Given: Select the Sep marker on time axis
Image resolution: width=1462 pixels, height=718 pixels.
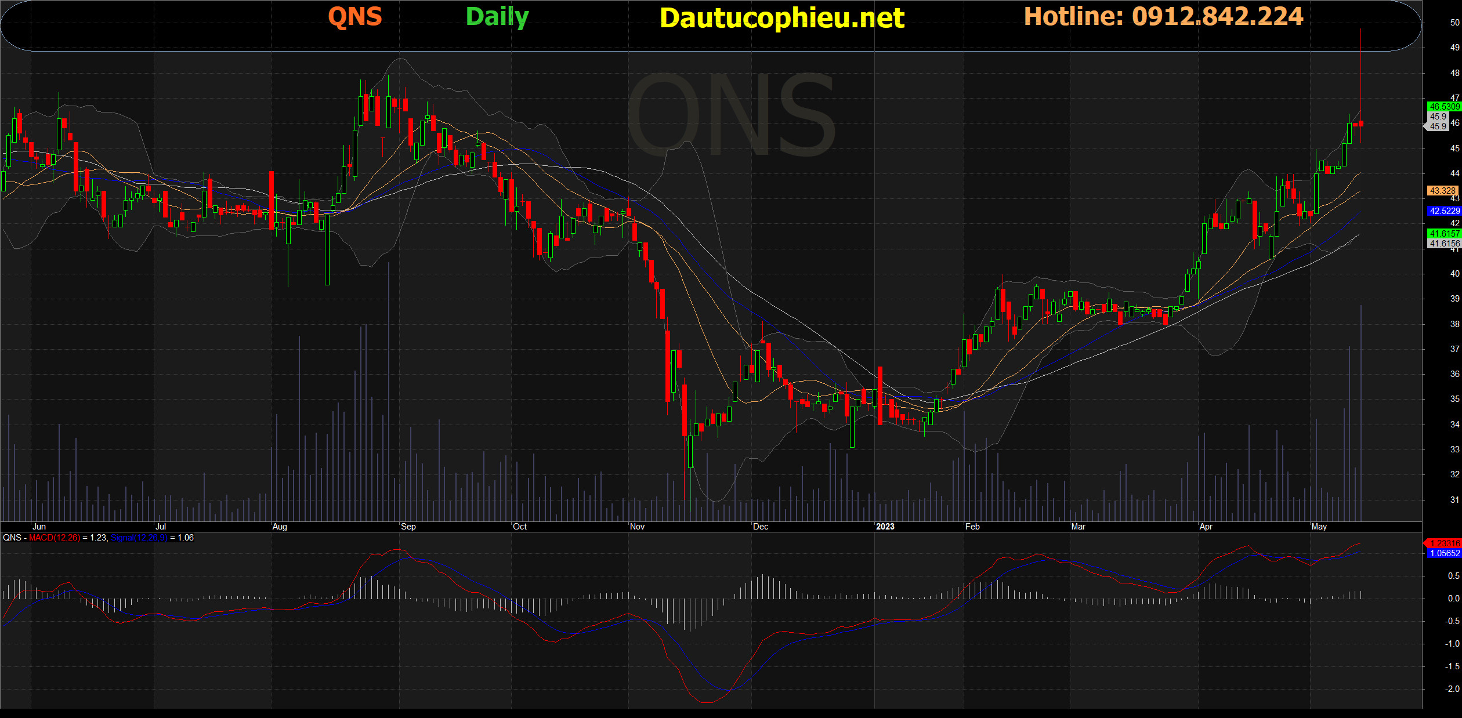Looking at the screenshot, I should click(x=408, y=527).
